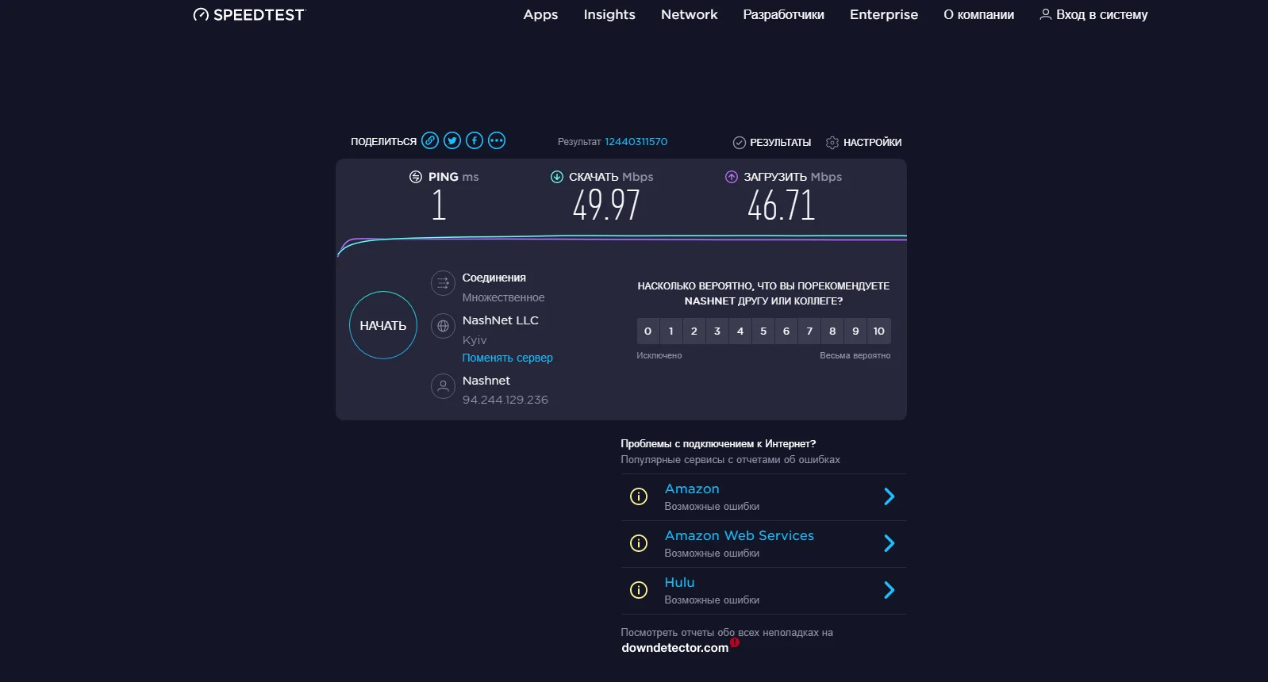Open the Insights menu
The image size is (1268, 682).
pyautogui.click(x=609, y=14)
